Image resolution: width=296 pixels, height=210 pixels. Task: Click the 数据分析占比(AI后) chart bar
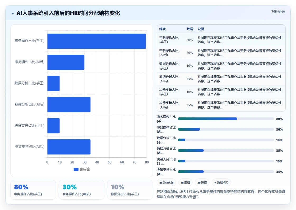coord(69,105)
